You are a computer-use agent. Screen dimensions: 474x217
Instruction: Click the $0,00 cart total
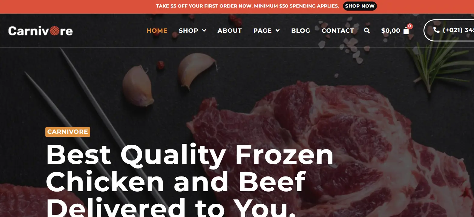tap(391, 31)
